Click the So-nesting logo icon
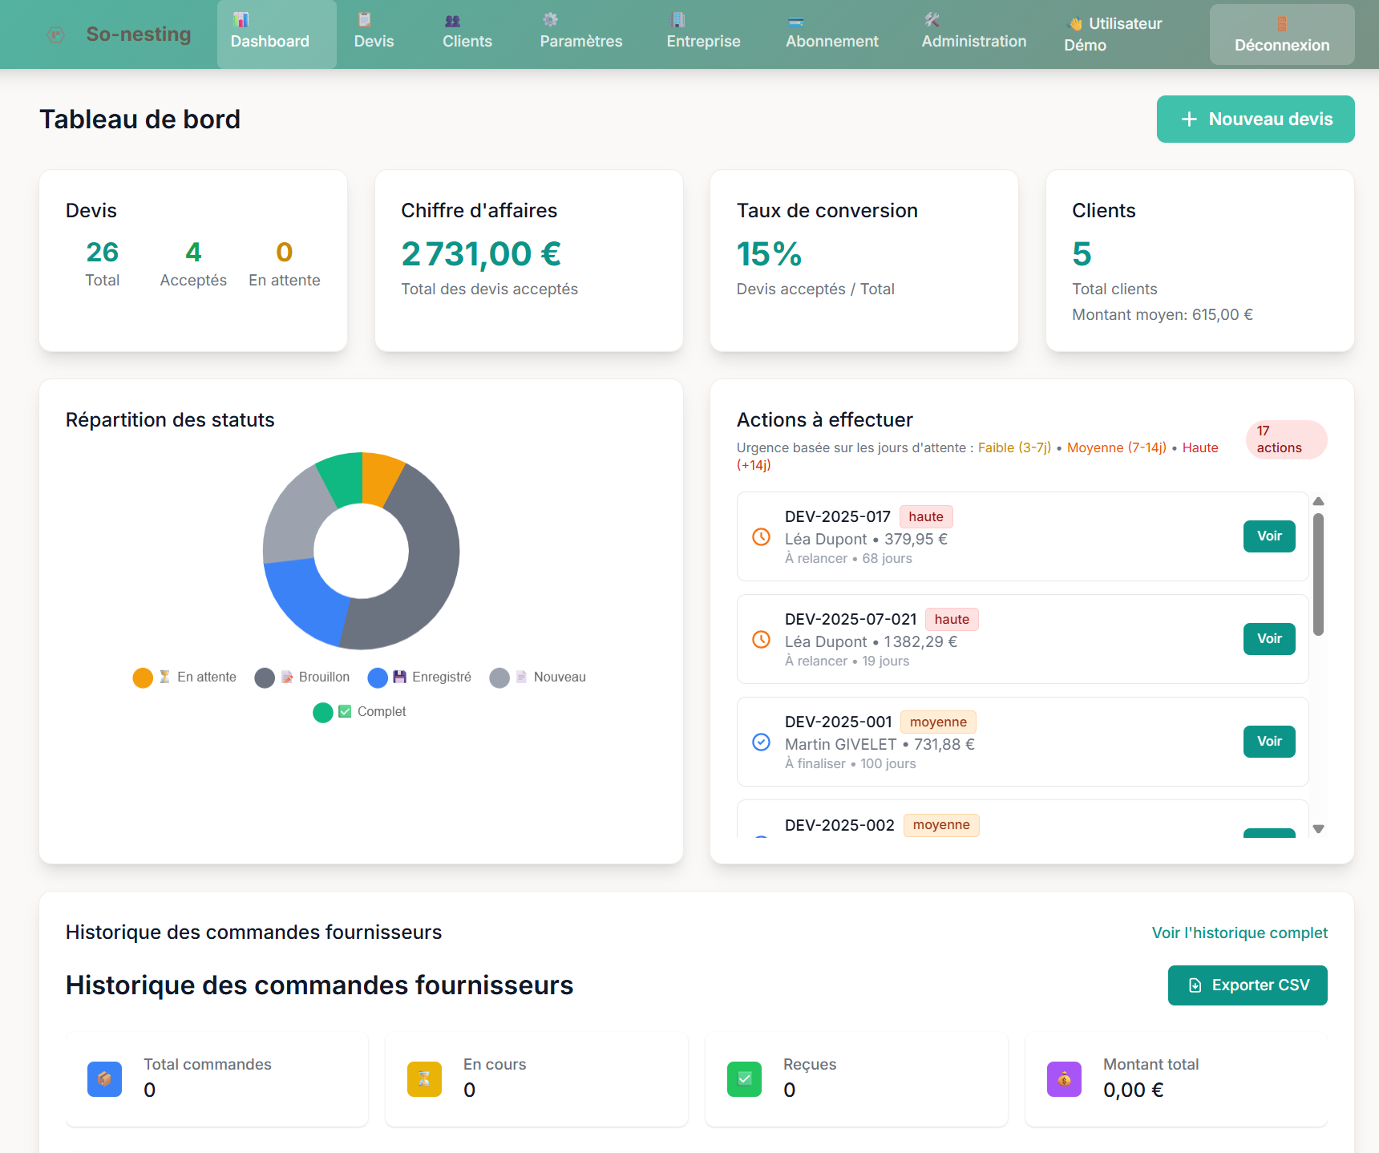The image size is (1379, 1153). pyautogui.click(x=56, y=34)
